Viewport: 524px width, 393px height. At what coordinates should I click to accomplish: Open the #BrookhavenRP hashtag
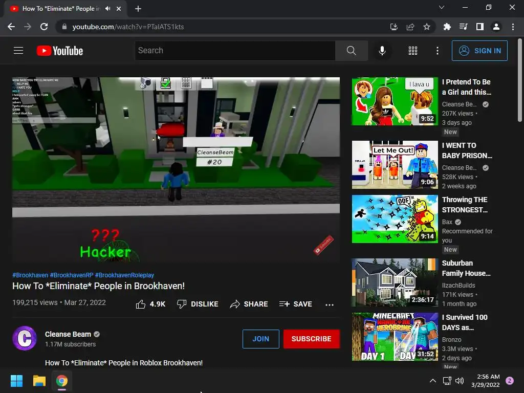[72, 275]
